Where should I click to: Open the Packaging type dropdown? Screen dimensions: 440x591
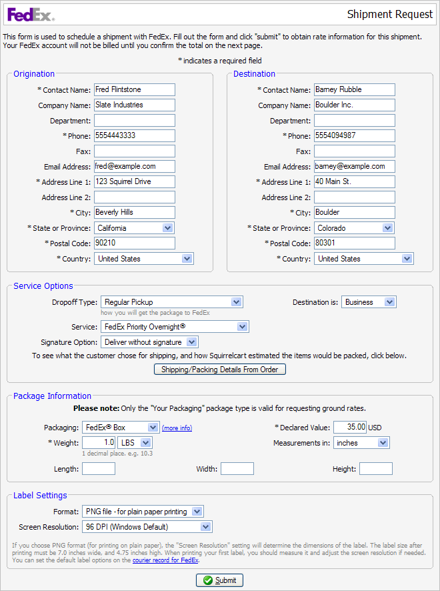120,427
